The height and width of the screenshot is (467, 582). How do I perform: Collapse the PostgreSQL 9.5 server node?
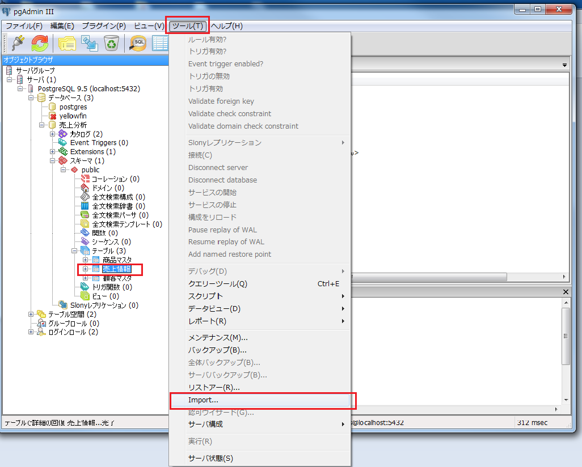pos(20,88)
